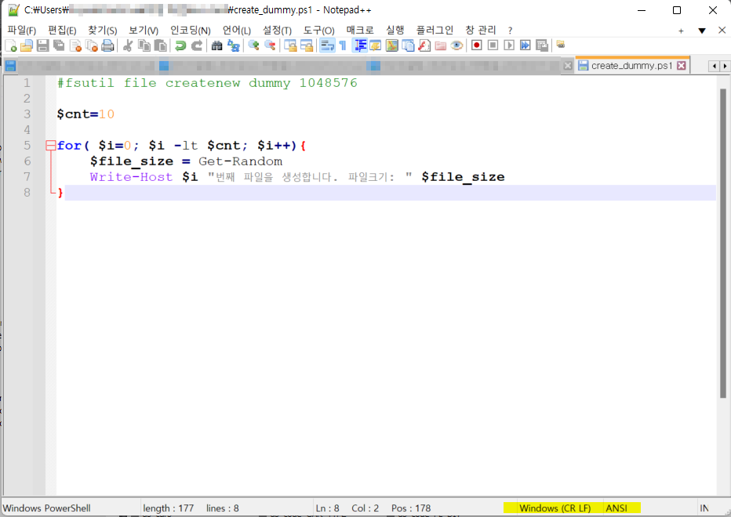Save the currently recorded macro
731x517 pixels.
pos(542,45)
